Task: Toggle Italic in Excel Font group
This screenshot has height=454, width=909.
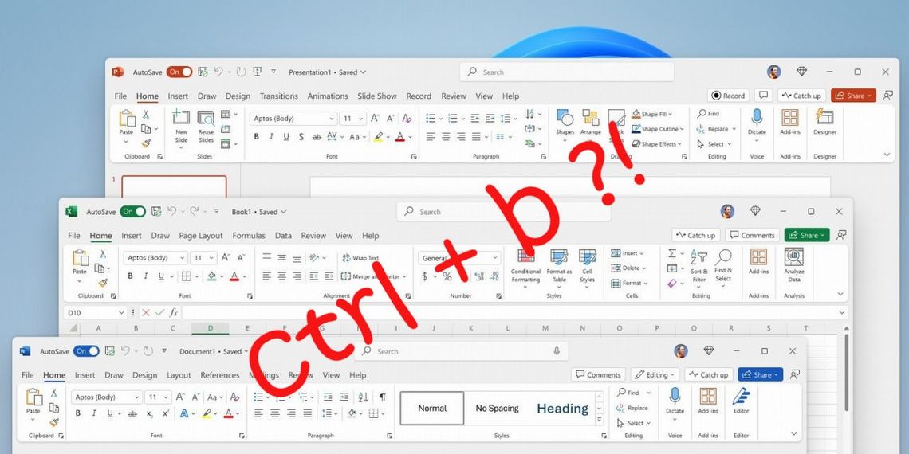Action: pyautogui.click(x=145, y=276)
